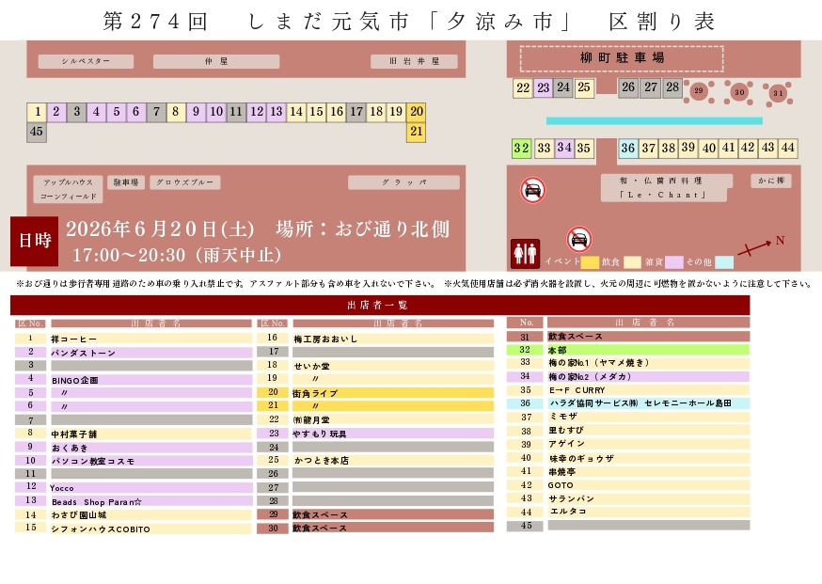Click the no-car sign next to Le Chant

[532, 190]
